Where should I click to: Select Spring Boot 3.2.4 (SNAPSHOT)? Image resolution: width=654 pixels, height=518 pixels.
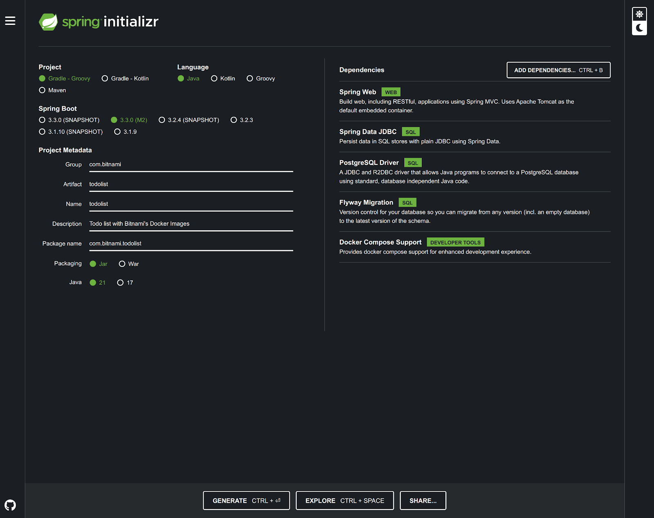(x=189, y=120)
